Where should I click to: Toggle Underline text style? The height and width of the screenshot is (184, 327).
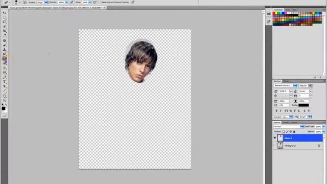tap(305, 111)
